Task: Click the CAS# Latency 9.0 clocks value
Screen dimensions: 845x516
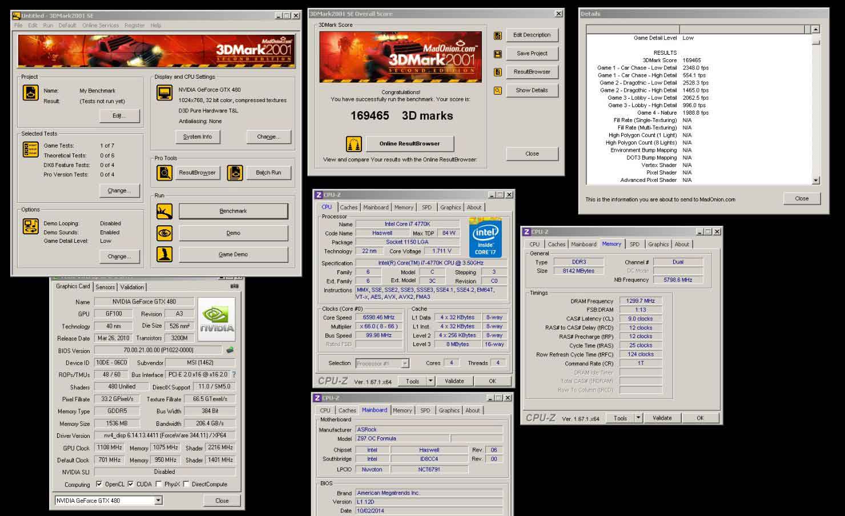Action: pyautogui.click(x=641, y=319)
